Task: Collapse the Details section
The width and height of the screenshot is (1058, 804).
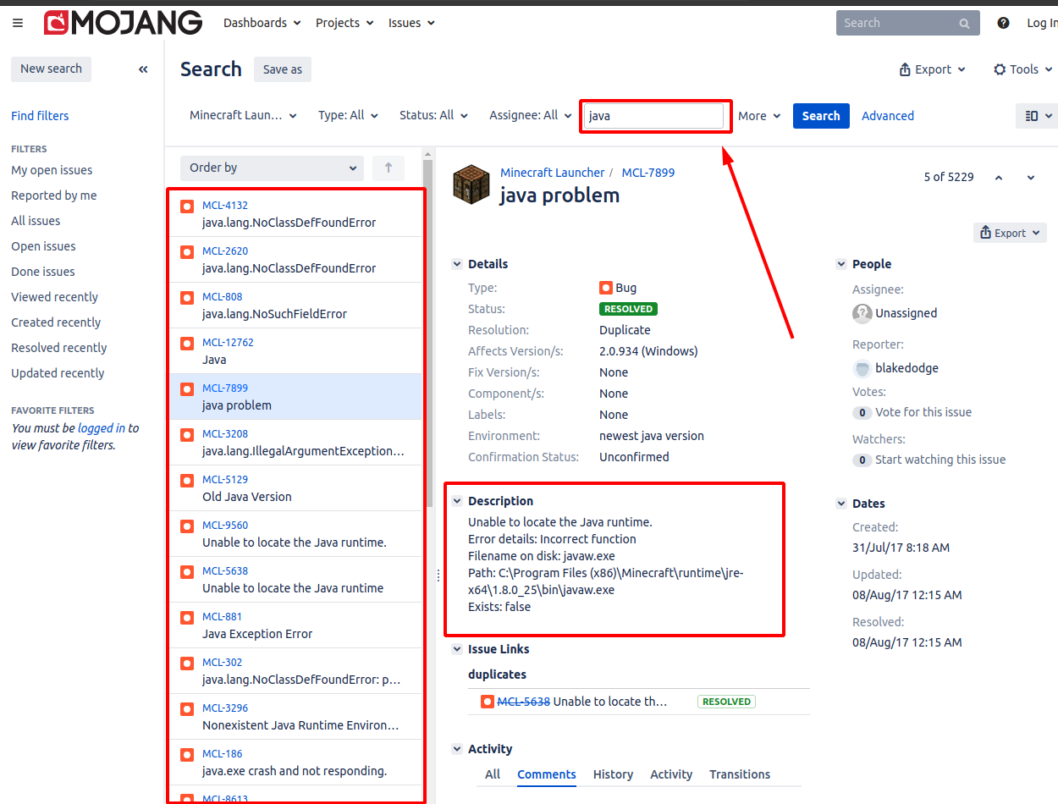Action: 458,264
